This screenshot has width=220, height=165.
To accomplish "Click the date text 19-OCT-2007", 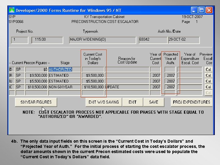I will 192,17.
